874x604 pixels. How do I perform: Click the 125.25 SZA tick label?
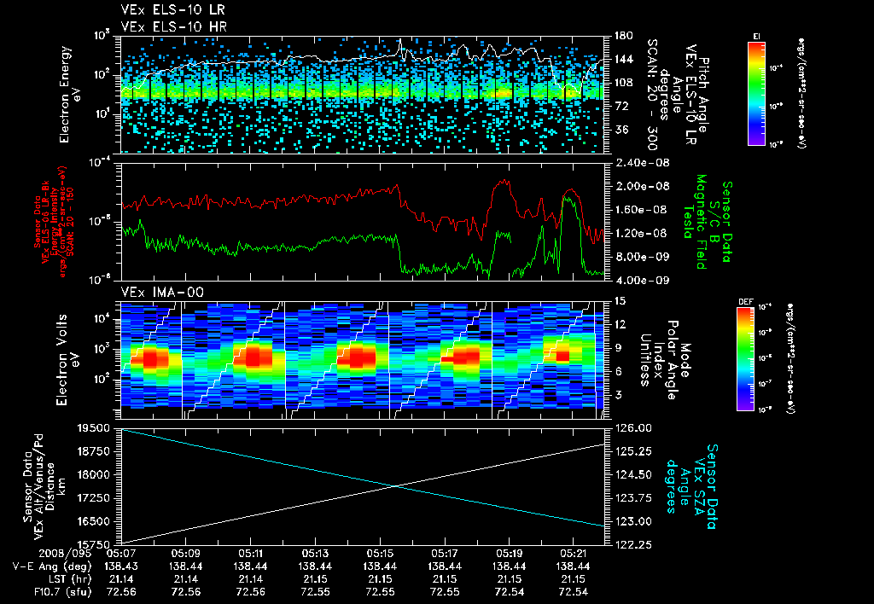(x=632, y=451)
